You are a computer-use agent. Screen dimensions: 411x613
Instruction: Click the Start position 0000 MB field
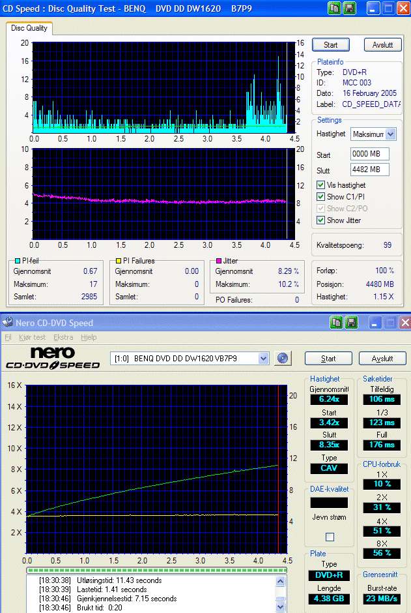click(369, 154)
